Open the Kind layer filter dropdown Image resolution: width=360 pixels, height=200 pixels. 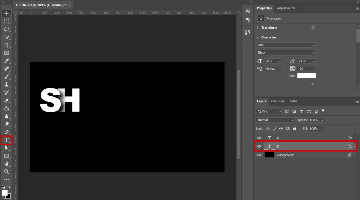(268, 112)
